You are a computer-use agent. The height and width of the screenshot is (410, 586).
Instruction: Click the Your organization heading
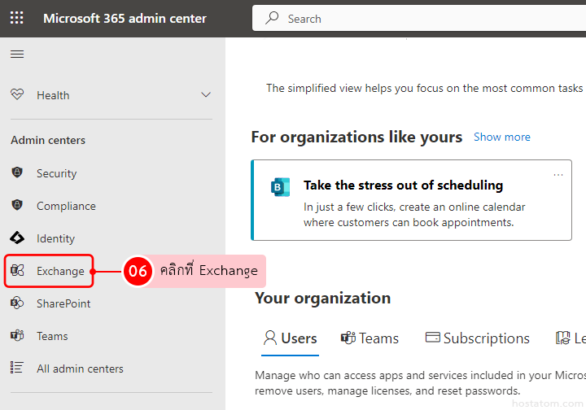point(322,298)
